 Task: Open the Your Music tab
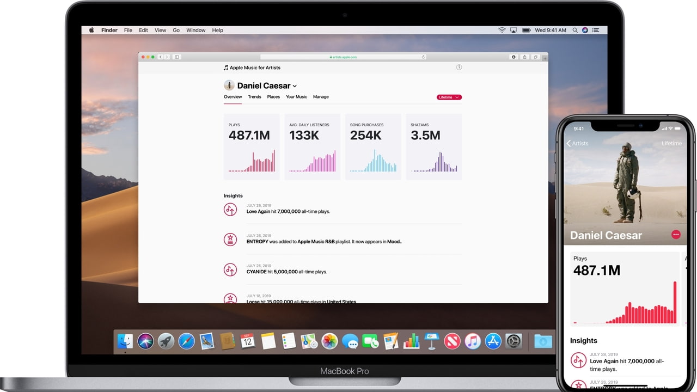click(296, 97)
